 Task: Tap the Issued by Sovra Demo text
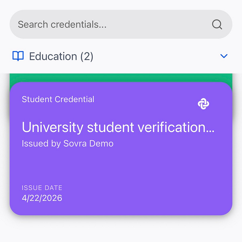click(68, 144)
